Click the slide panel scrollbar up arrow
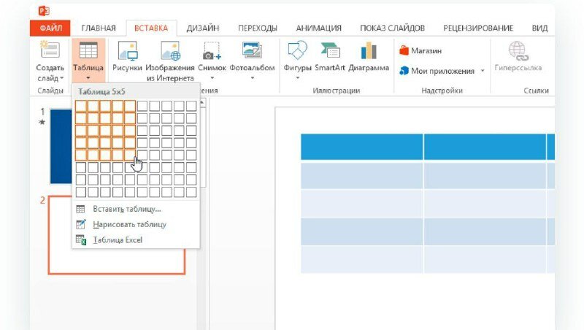 click(202, 102)
